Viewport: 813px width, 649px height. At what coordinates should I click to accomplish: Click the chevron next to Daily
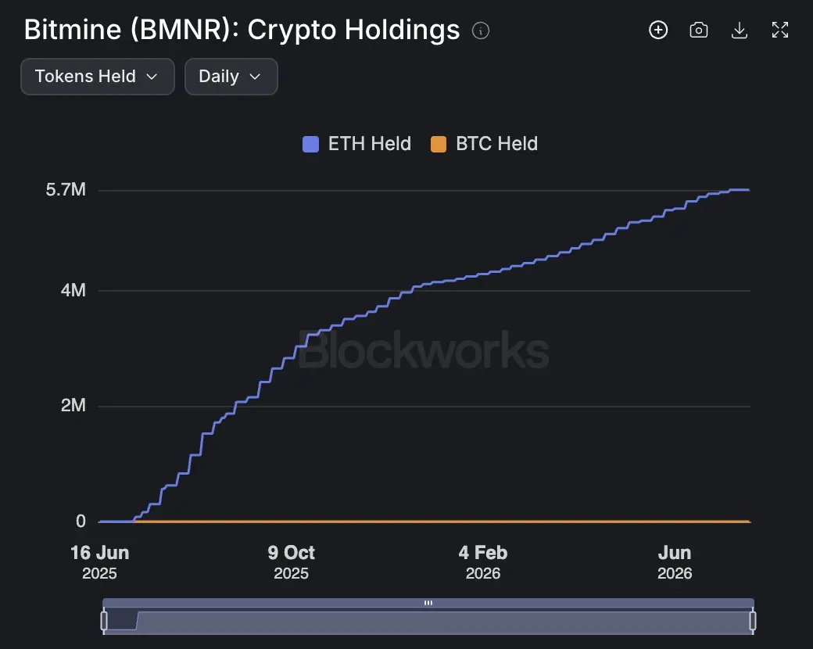[255, 77]
